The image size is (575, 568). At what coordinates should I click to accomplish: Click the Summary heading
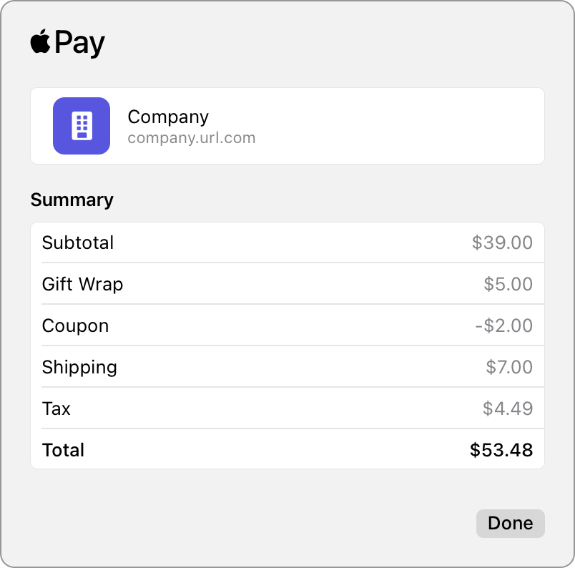tap(72, 200)
